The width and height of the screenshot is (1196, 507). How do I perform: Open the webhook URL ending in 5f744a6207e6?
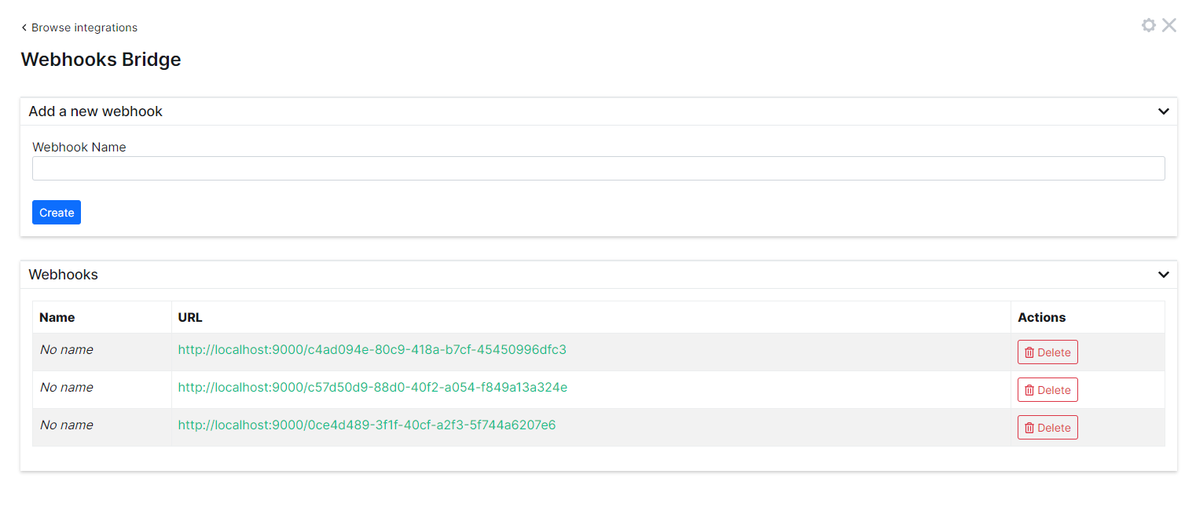point(366,425)
